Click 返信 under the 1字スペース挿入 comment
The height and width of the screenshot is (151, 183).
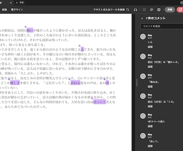(x=150, y=126)
